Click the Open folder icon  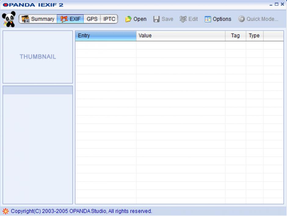point(128,19)
